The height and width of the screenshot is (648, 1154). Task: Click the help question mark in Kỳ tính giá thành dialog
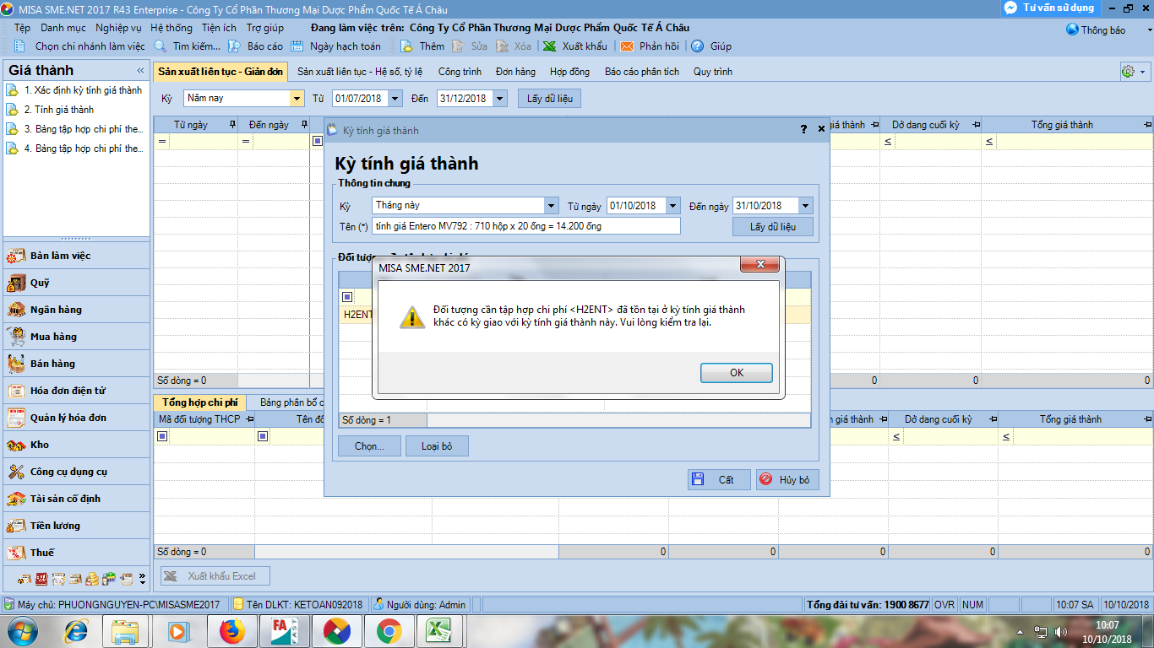[803, 130]
